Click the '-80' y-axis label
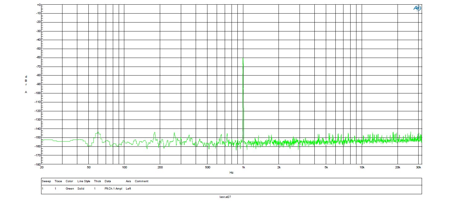 tap(39, 76)
